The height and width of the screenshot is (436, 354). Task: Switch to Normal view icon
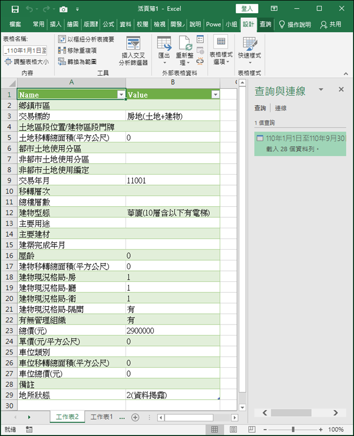(214, 429)
